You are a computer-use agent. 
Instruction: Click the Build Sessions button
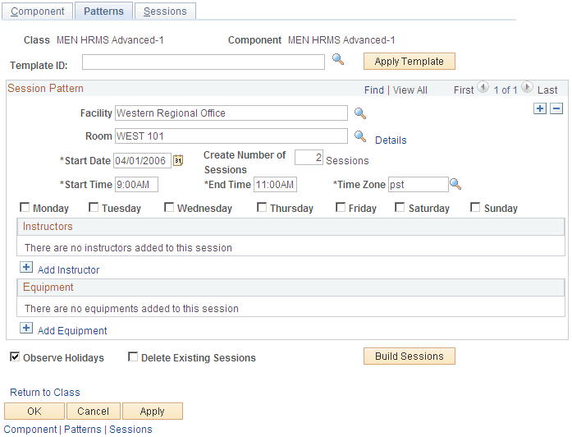410,356
